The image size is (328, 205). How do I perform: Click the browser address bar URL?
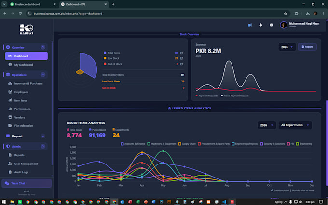pos(68,14)
